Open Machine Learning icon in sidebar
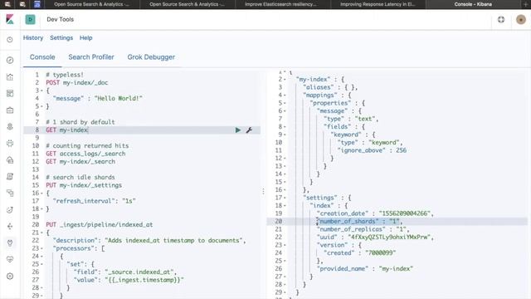 [x=10, y=144]
